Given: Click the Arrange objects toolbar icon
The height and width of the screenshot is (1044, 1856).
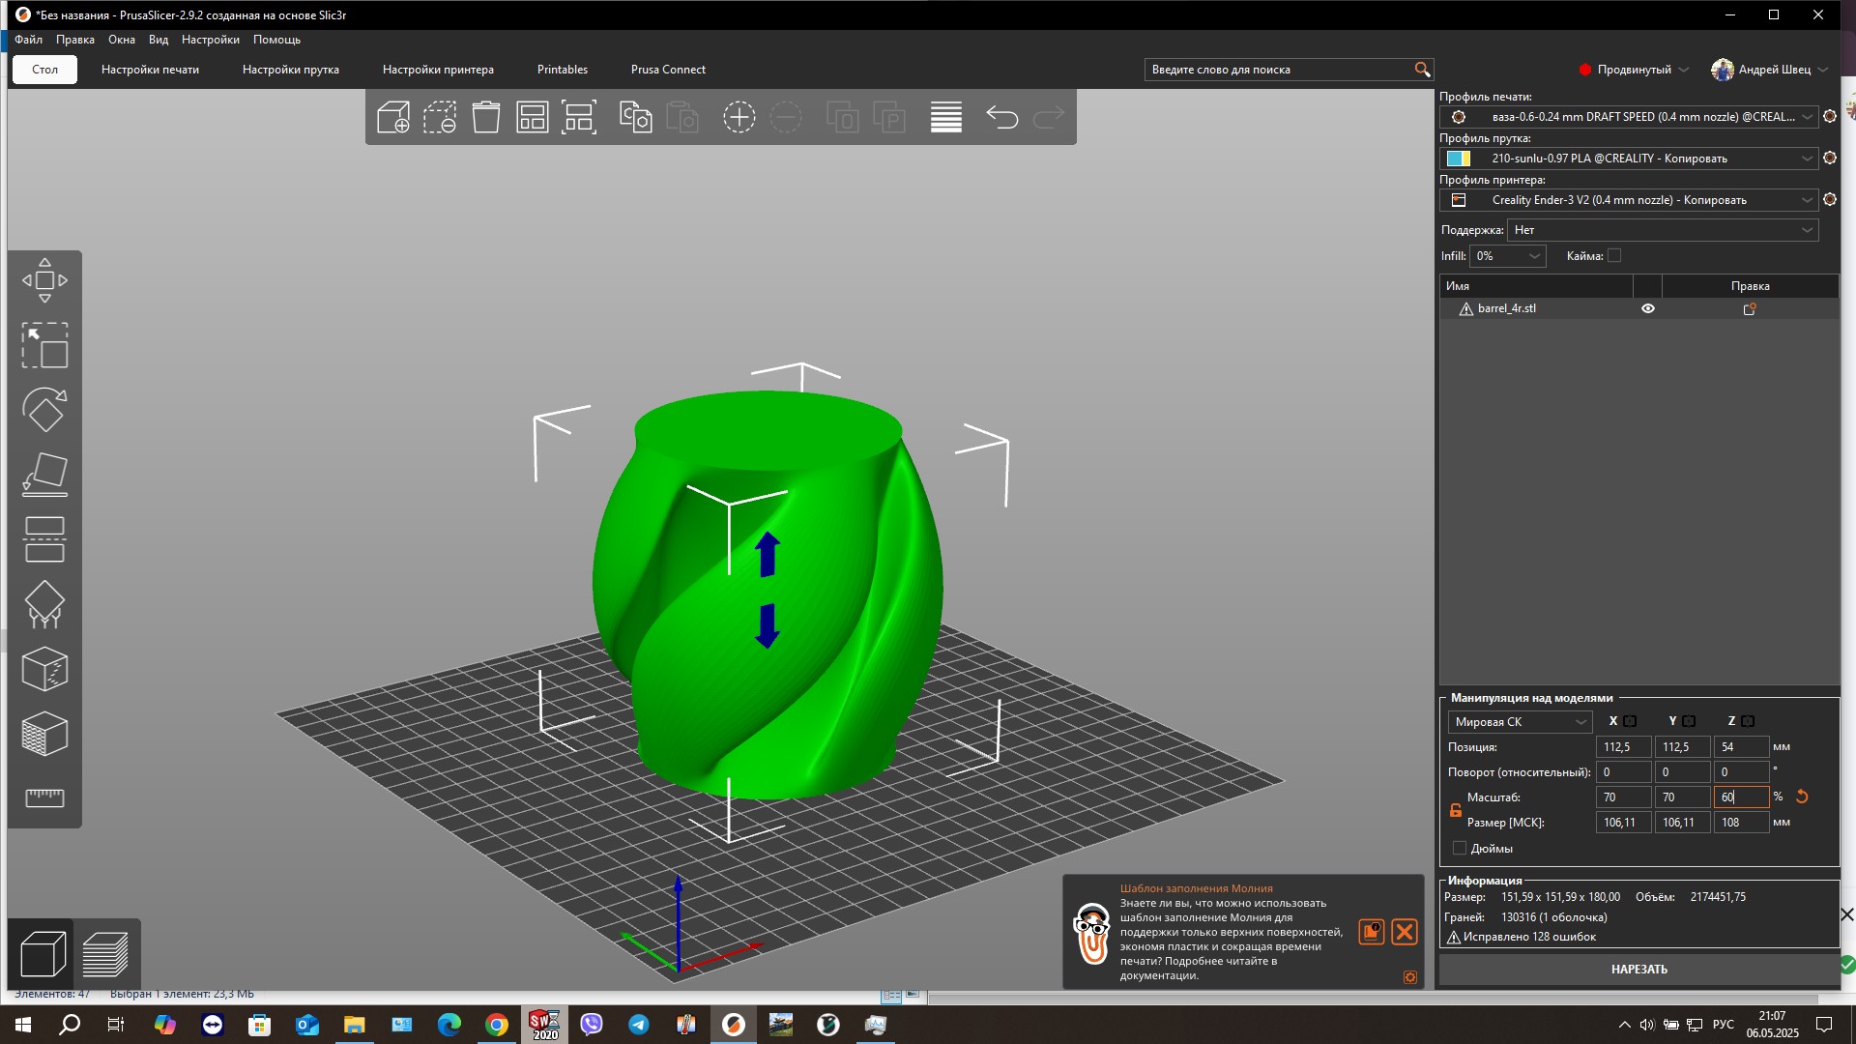Looking at the screenshot, I should (x=532, y=117).
